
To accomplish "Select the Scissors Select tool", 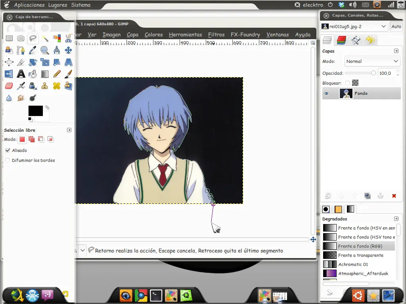I will (x=68, y=38).
